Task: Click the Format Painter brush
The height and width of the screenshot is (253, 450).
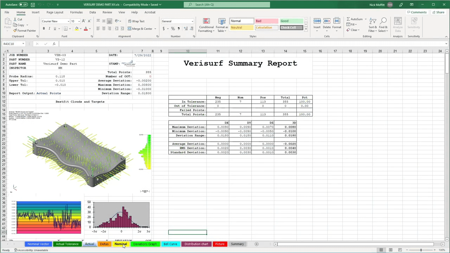Action: (x=15, y=31)
